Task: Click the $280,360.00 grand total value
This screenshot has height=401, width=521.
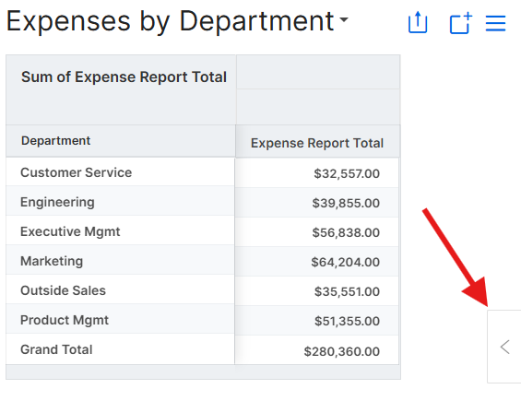Action: click(341, 351)
